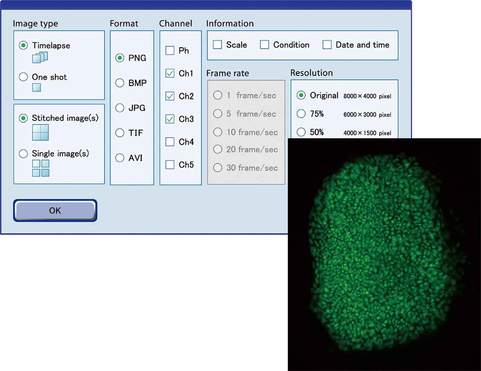
Task: Check the Condition information box
Action: [265, 45]
